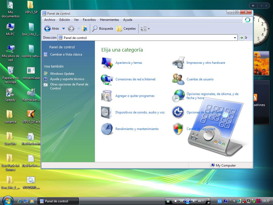The width and height of the screenshot is (273, 205).
Task: Launch Windows Media Player from quick launch
Action: [32, 201]
